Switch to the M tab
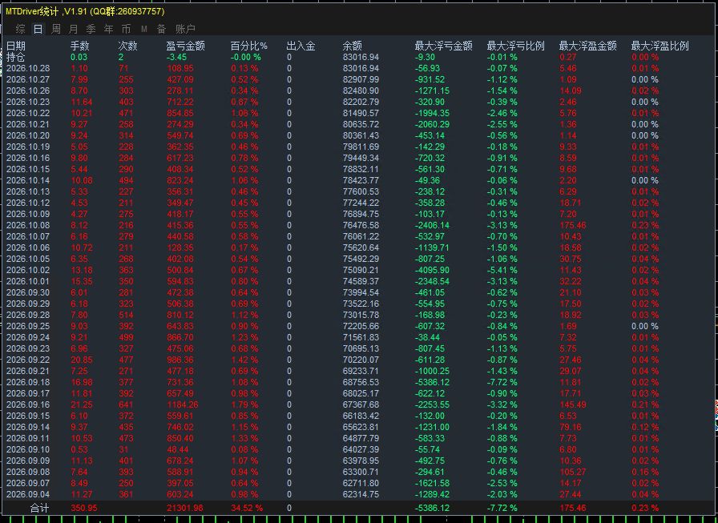The width and height of the screenshot is (718, 523). coord(144,30)
